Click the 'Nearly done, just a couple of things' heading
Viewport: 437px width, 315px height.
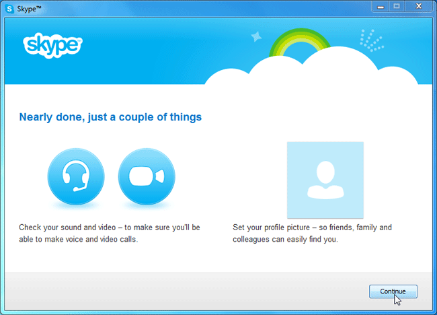click(x=110, y=117)
